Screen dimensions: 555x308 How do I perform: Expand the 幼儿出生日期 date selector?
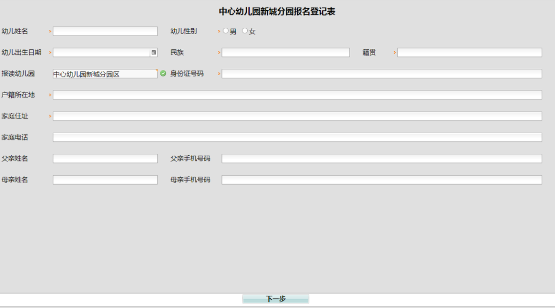point(103,52)
